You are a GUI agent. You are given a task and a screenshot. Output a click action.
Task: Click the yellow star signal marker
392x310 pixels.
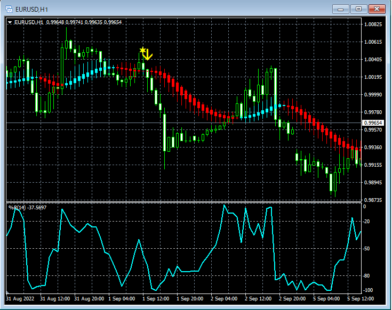point(142,50)
